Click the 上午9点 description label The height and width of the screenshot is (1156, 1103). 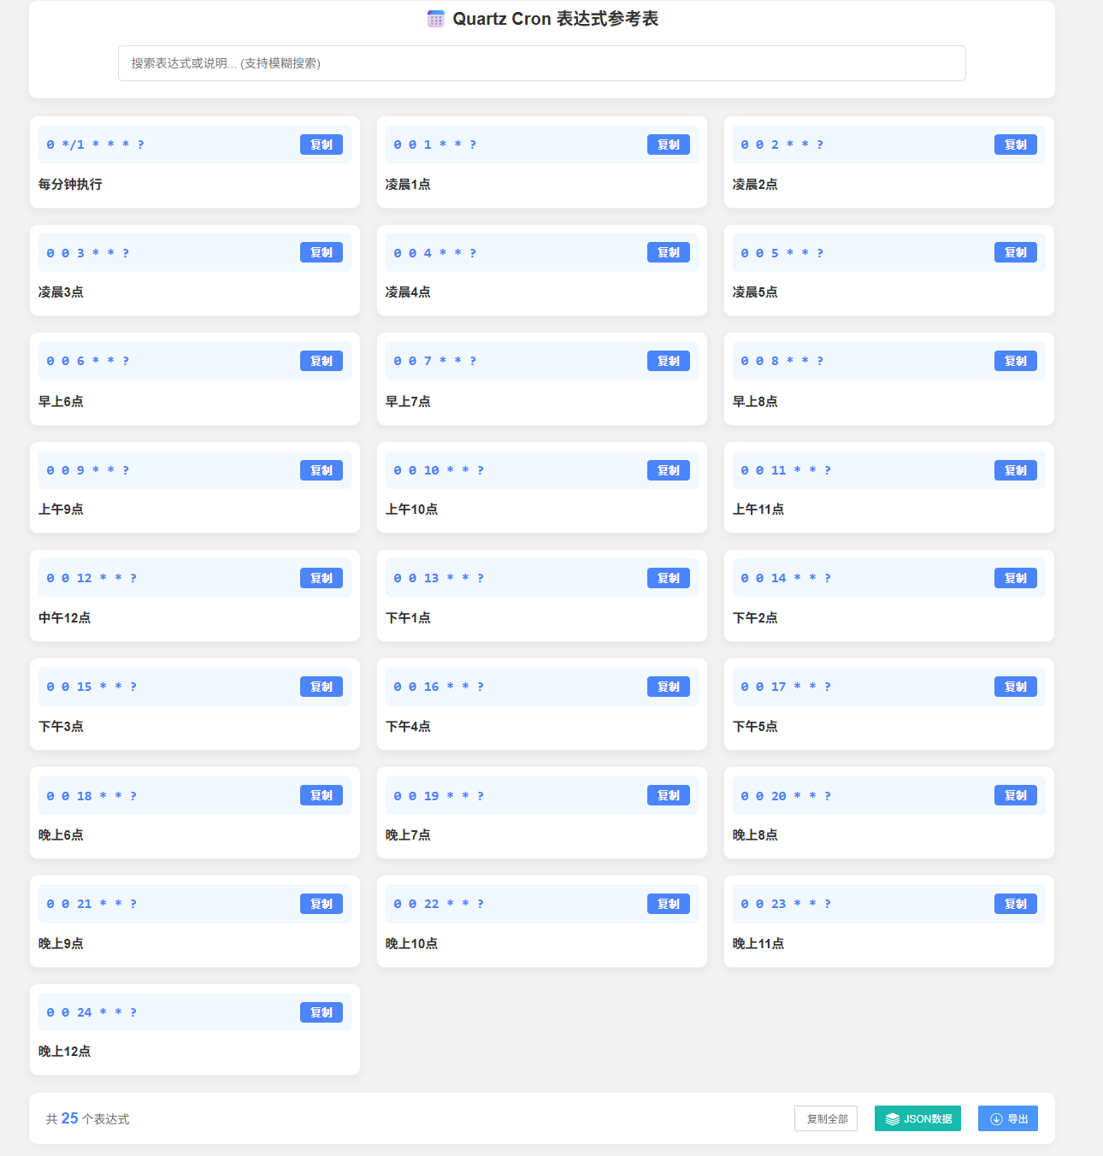pyautogui.click(x=61, y=509)
